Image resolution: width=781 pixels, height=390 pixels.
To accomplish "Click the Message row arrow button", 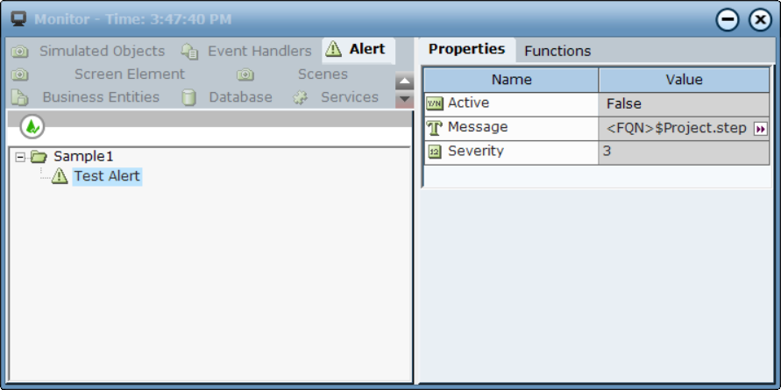I will [760, 129].
